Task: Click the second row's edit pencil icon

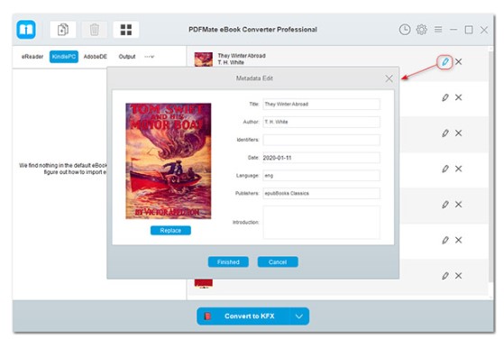Action: (445, 97)
